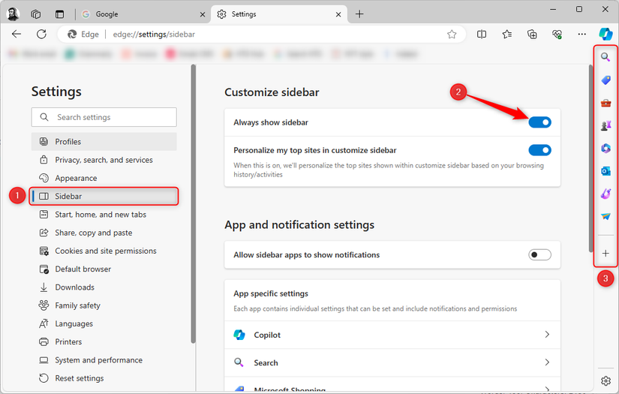Click the address bar URL edge://settings/sidebar

[x=154, y=35]
